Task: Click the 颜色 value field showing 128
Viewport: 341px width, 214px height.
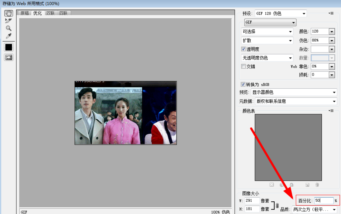Action: click(320, 32)
